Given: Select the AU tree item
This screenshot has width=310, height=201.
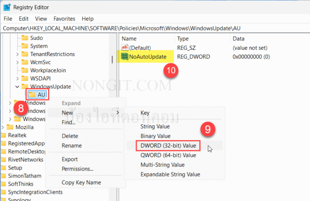Looking at the screenshot, I should click(41, 95).
